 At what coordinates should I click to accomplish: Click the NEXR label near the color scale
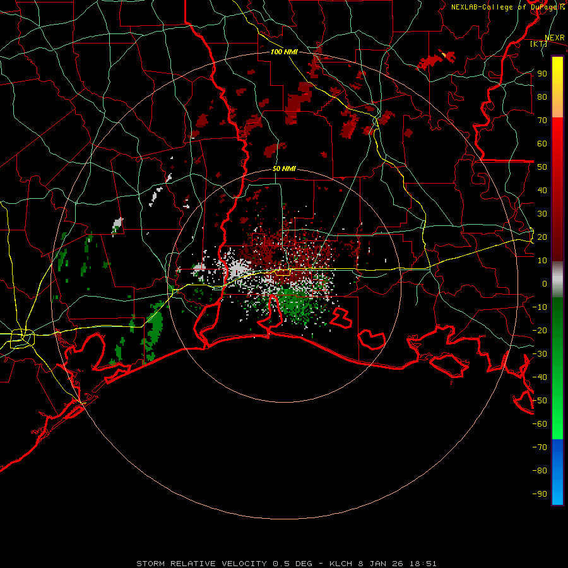coord(555,38)
